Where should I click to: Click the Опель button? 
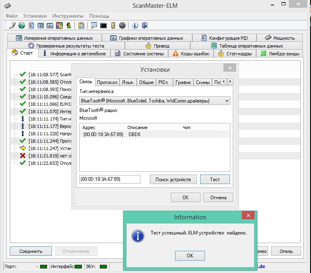286,251
